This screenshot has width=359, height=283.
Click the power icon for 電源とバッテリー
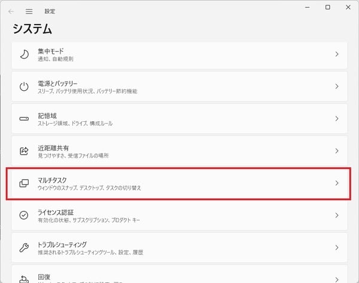coord(24,87)
